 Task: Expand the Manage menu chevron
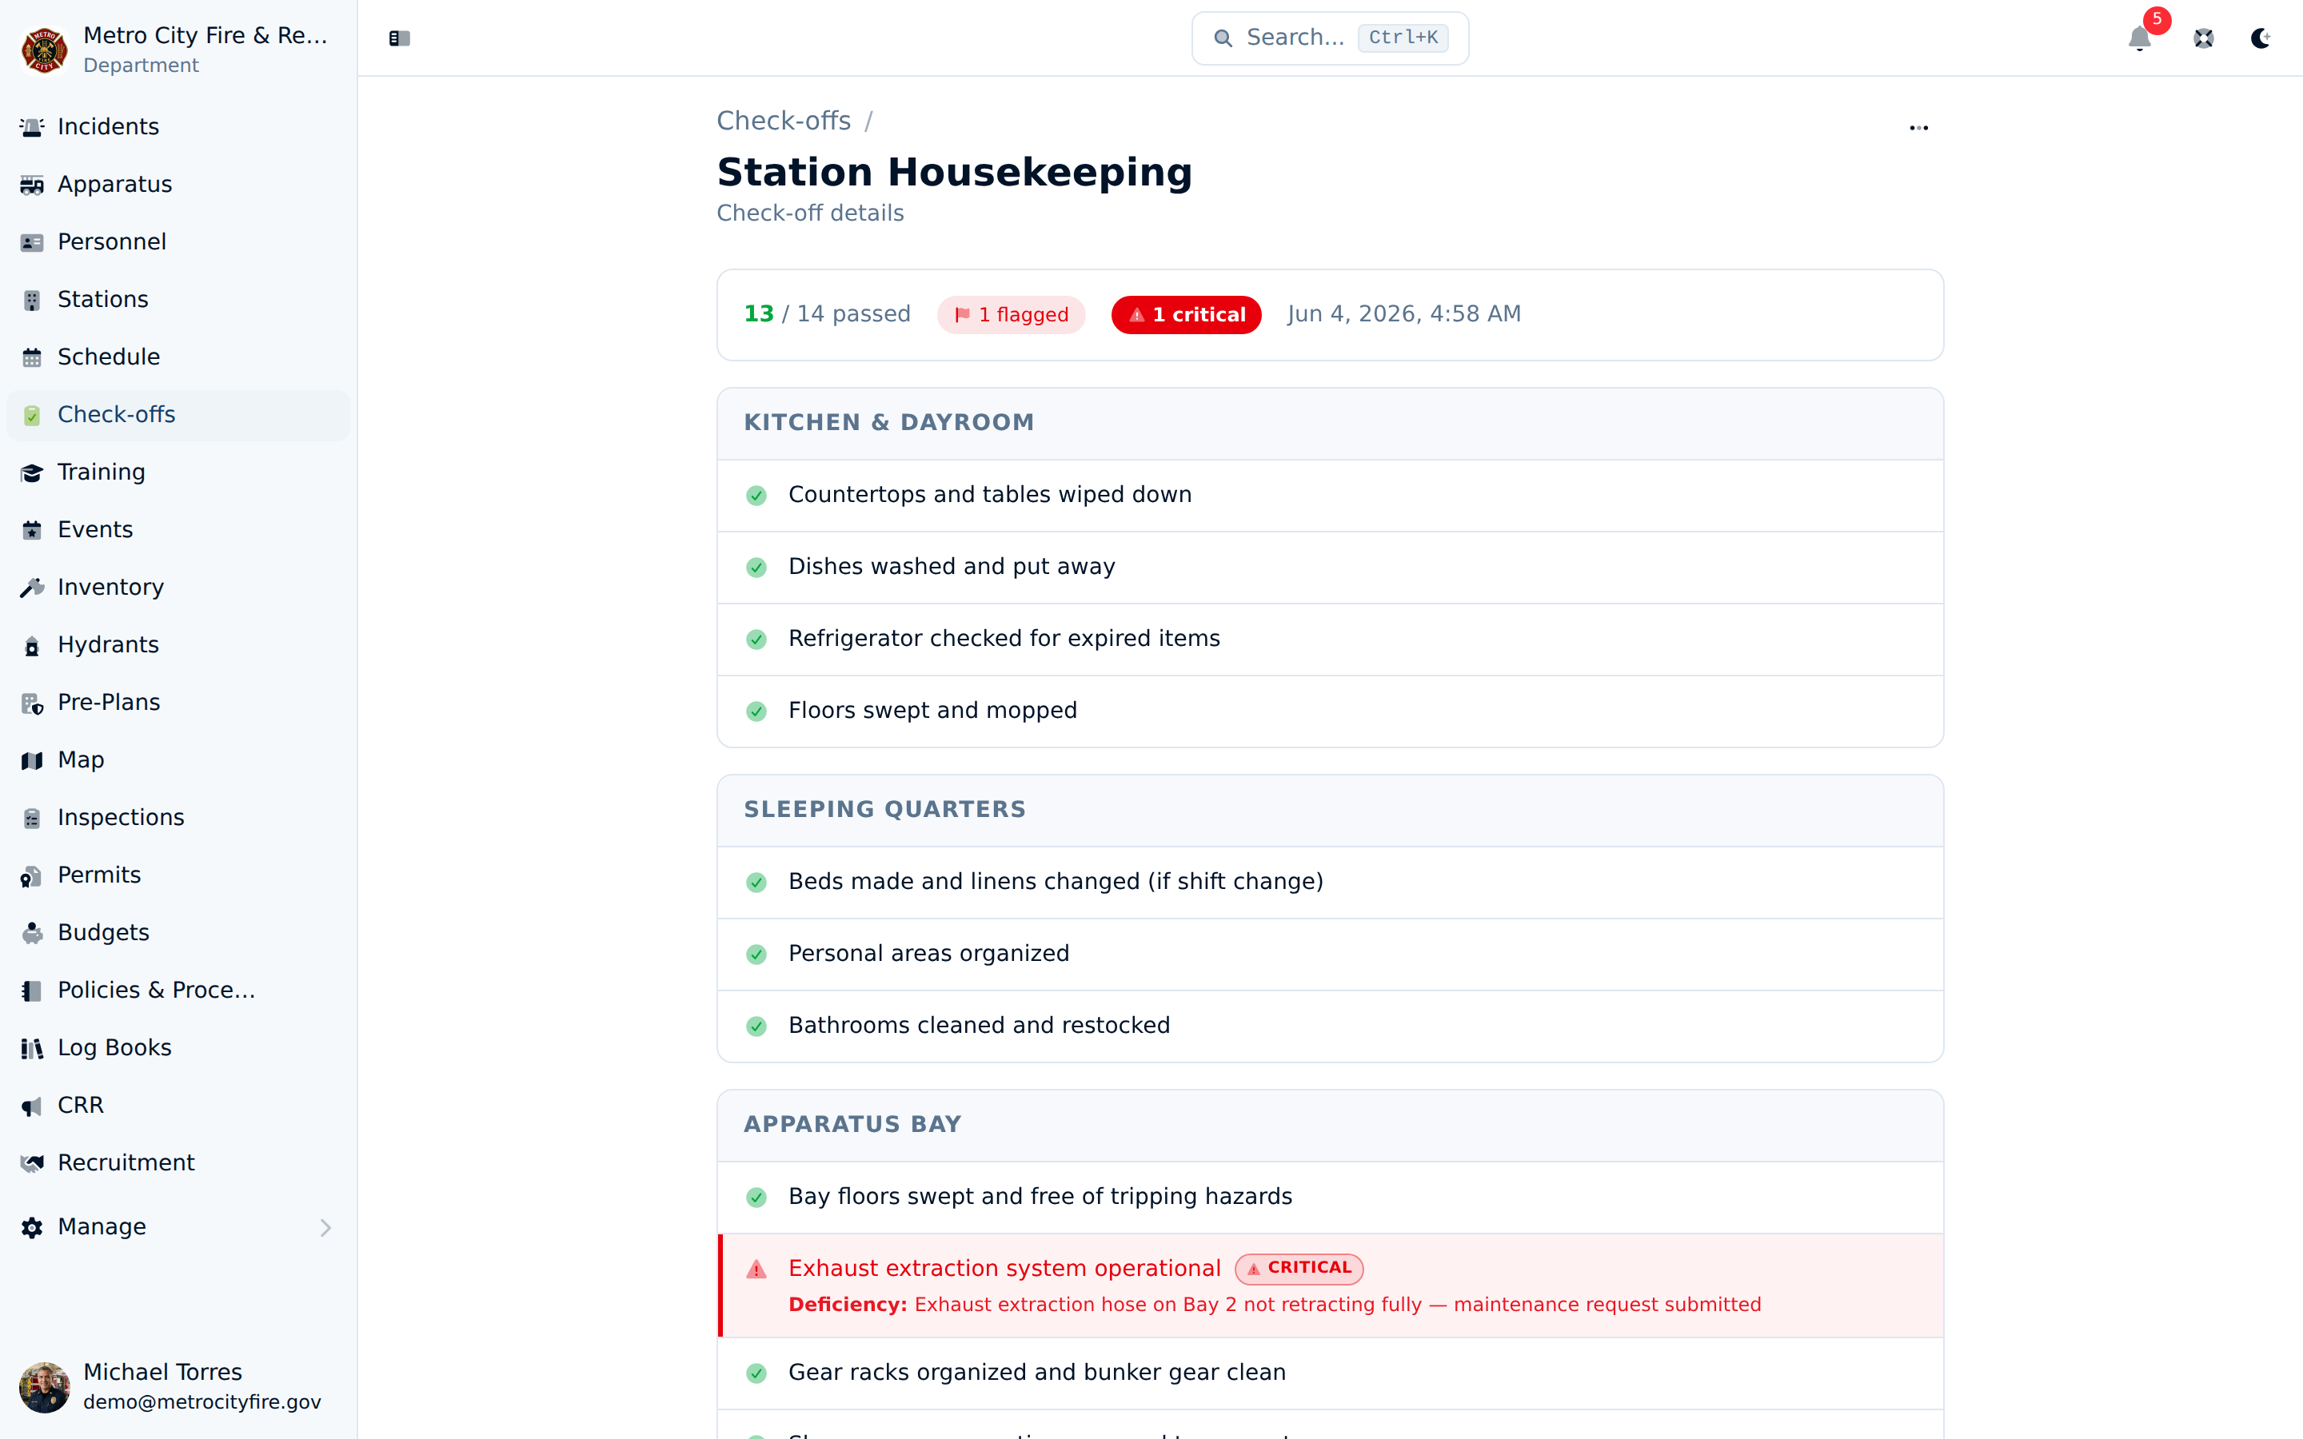coord(325,1228)
